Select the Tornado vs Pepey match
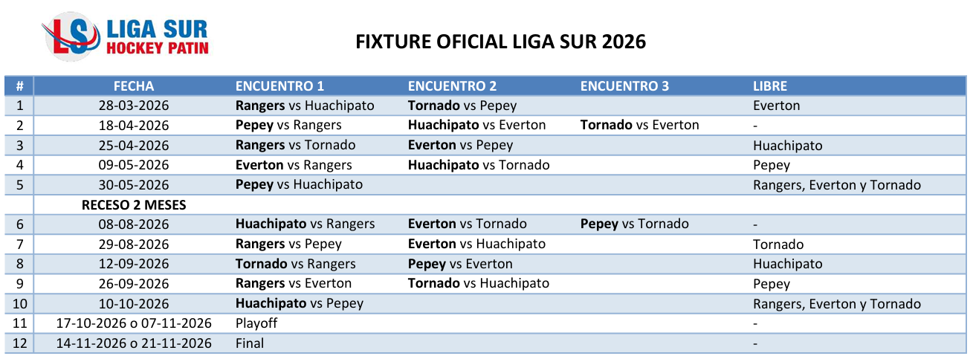 point(462,106)
